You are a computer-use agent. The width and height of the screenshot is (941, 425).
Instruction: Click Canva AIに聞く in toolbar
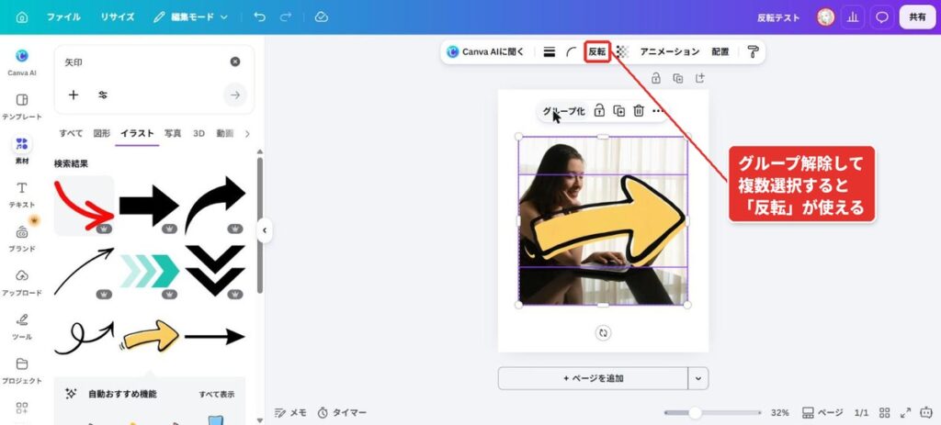pyautogui.click(x=485, y=52)
